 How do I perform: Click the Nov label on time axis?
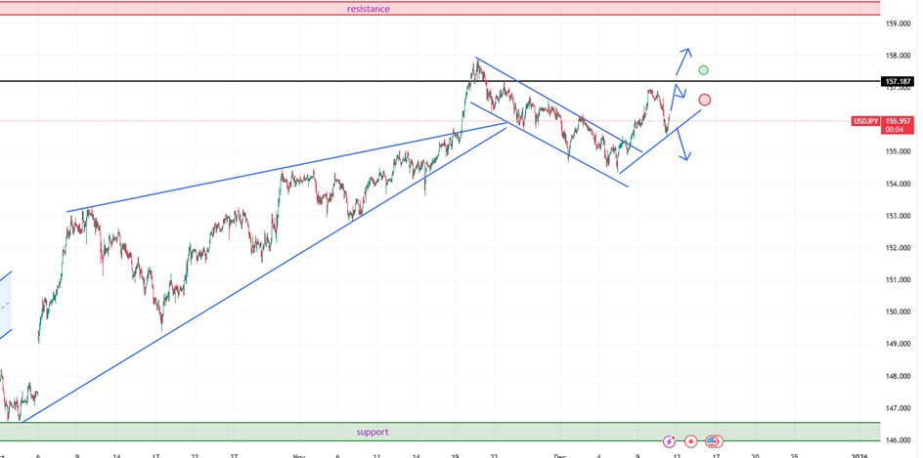(297, 454)
